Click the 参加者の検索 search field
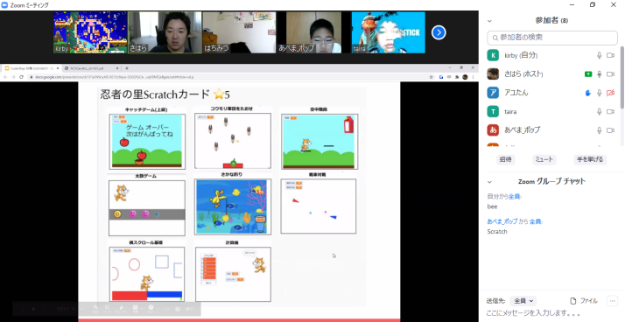625x322 pixels. (552, 38)
